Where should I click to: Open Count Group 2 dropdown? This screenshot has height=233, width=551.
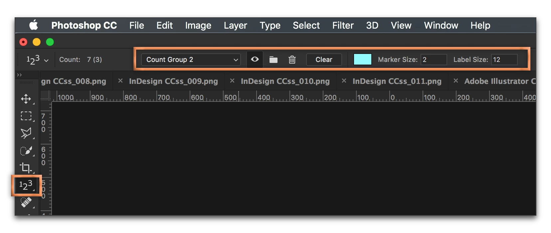coord(191,60)
